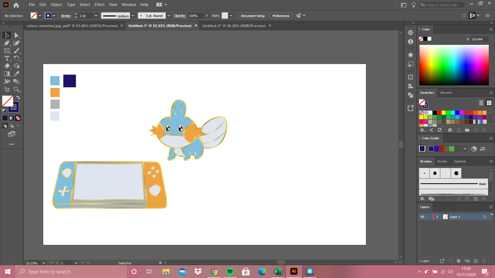Switch to Stroke panel tab
This screenshot has width=495, height=278.
click(442, 161)
